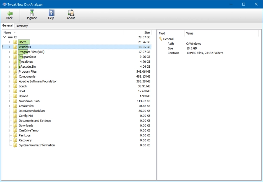Select the ProgramData folder row
This screenshot has height=182, width=263.
pos(77,57)
